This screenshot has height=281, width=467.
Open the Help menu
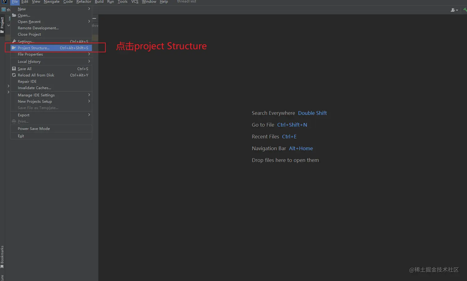pyautogui.click(x=164, y=2)
